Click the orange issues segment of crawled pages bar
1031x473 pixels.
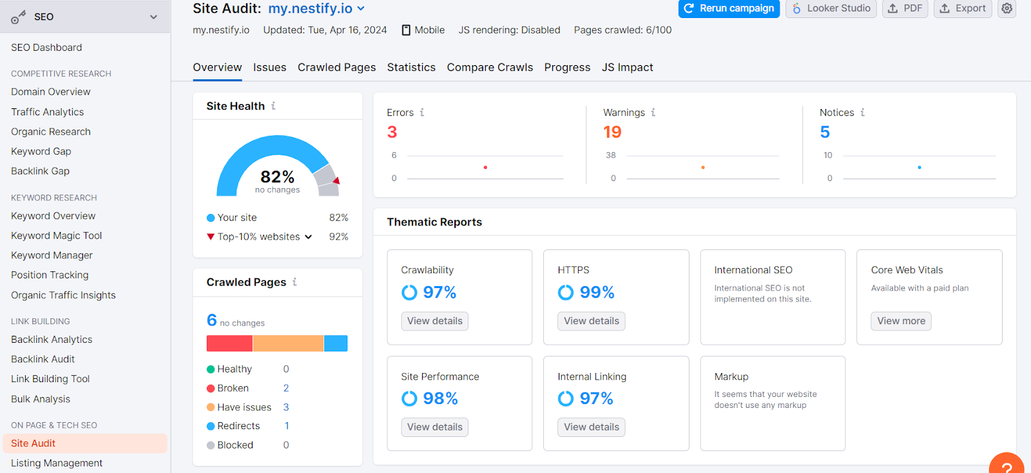(288, 343)
